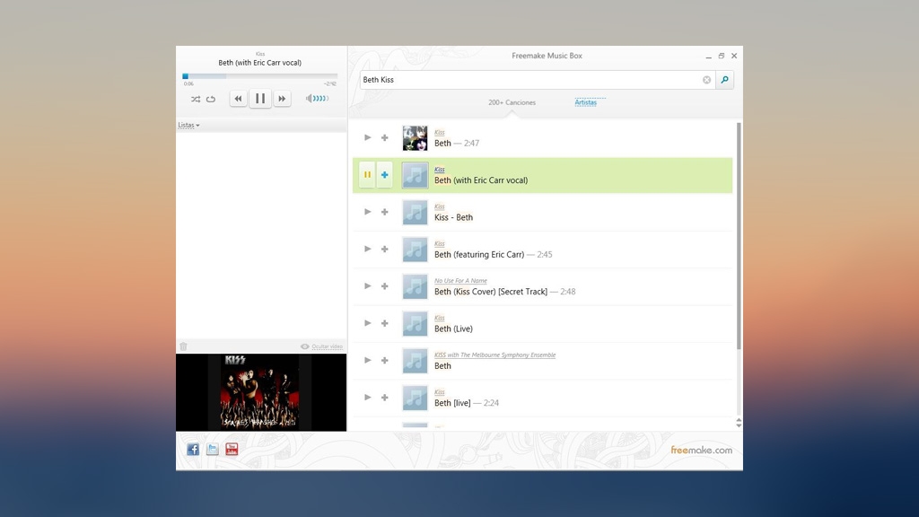Open the YouTube icon
The width and height of the screenshot is (919, 517).
tap(232, 449)
